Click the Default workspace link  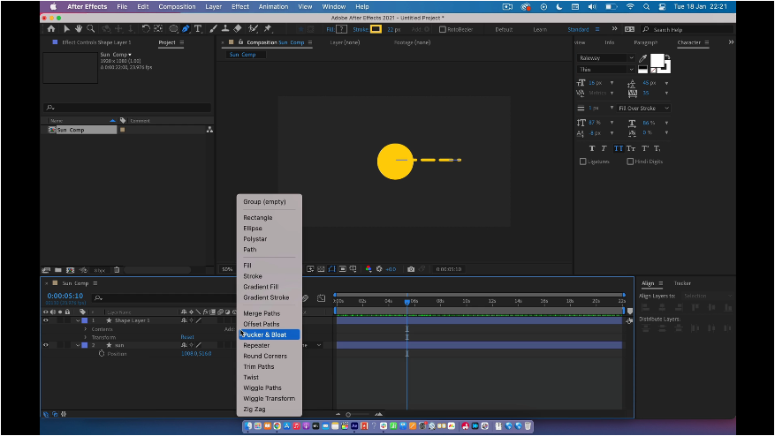point(504,30)
